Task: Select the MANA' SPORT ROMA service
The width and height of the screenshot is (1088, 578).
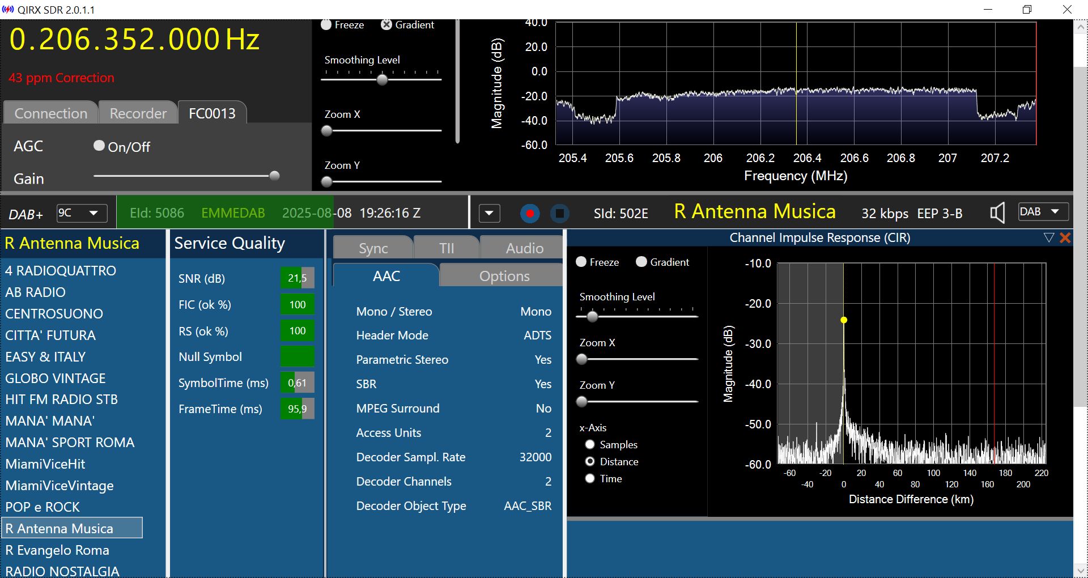Action: 70,443
